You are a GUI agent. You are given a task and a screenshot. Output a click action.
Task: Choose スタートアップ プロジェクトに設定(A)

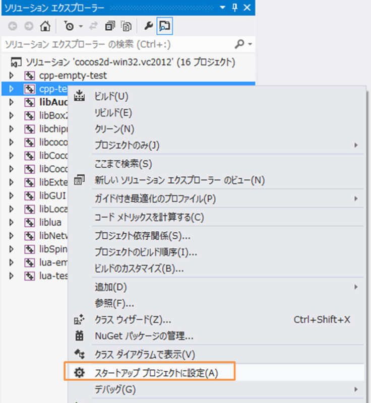point(216,373)
